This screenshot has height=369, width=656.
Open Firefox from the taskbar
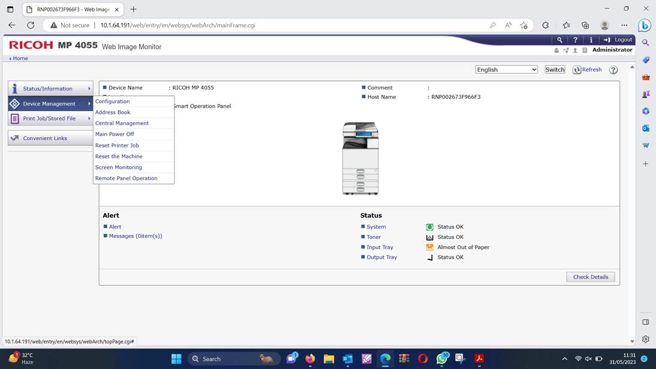(310, 359)
